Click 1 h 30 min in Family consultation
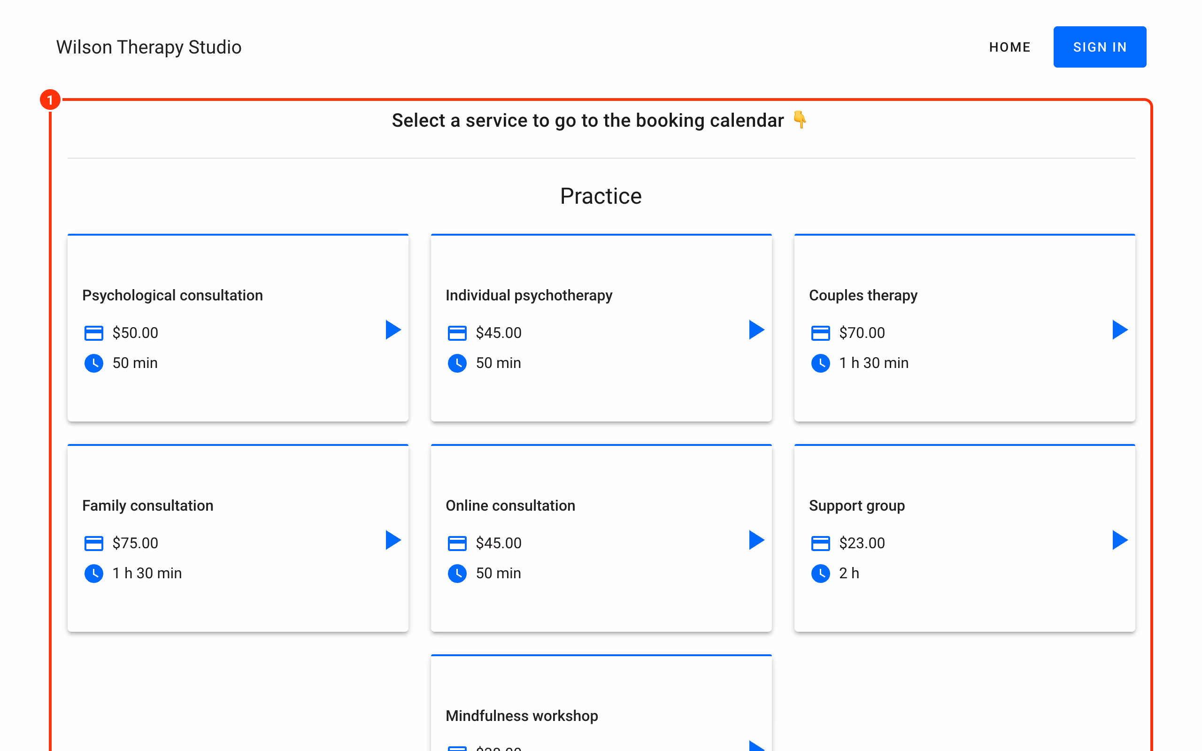The image size is (1202, 751). [147, 573]
